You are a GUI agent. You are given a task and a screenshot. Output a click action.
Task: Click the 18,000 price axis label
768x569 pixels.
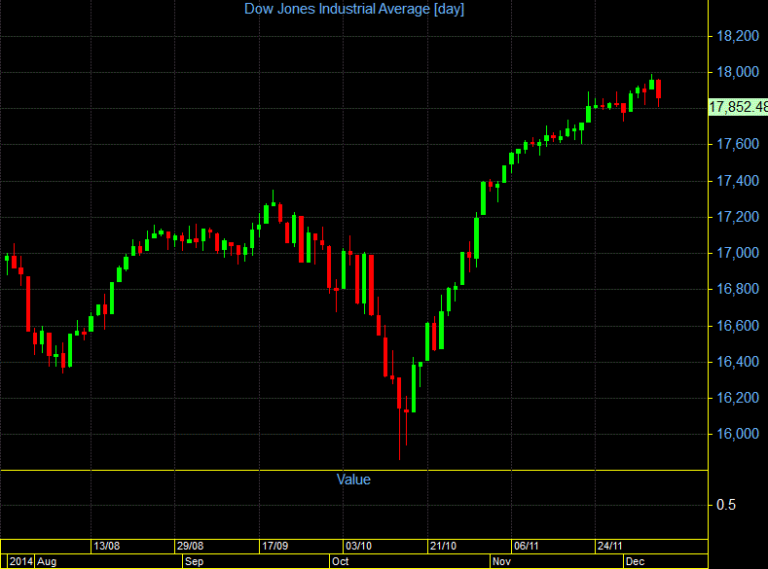(738, 72)
